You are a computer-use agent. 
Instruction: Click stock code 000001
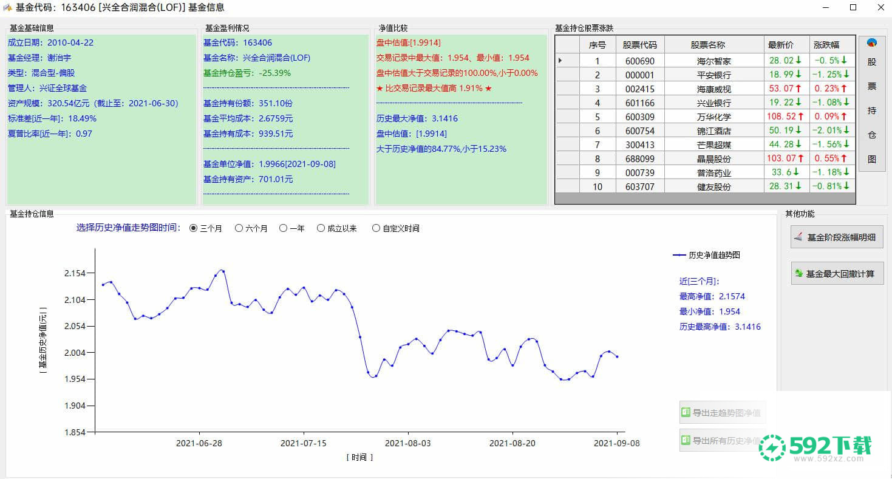click(640, 75)
